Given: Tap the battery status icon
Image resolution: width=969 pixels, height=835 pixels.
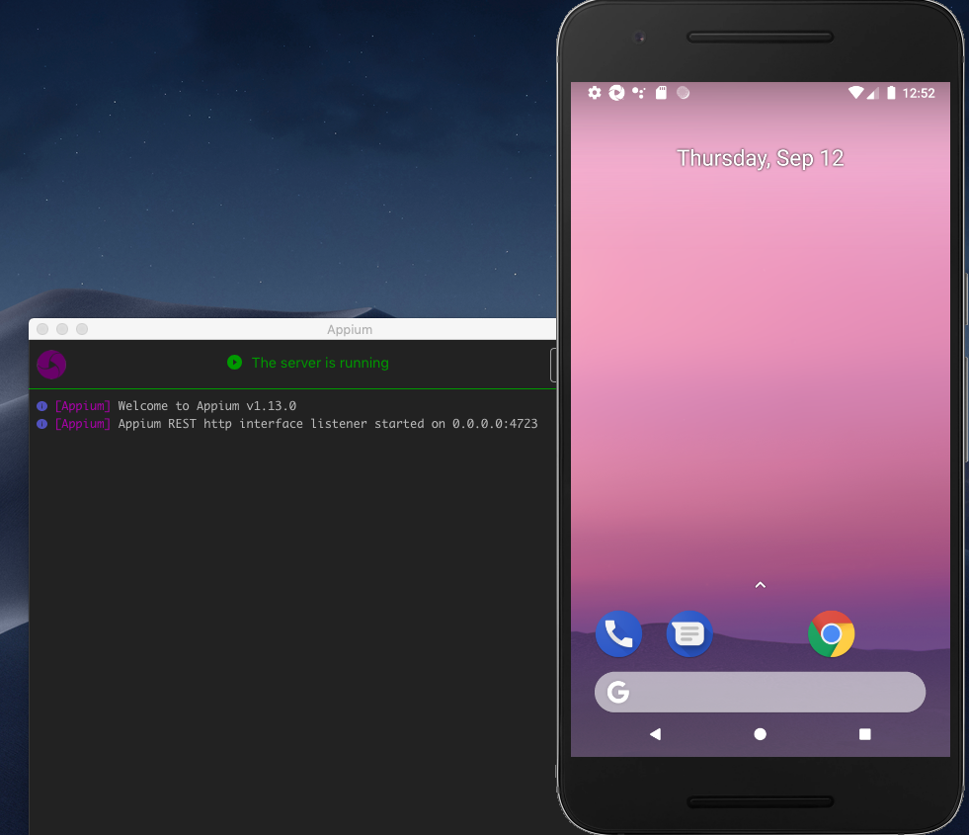Looking at the screenshot, I should pos(891,93).
